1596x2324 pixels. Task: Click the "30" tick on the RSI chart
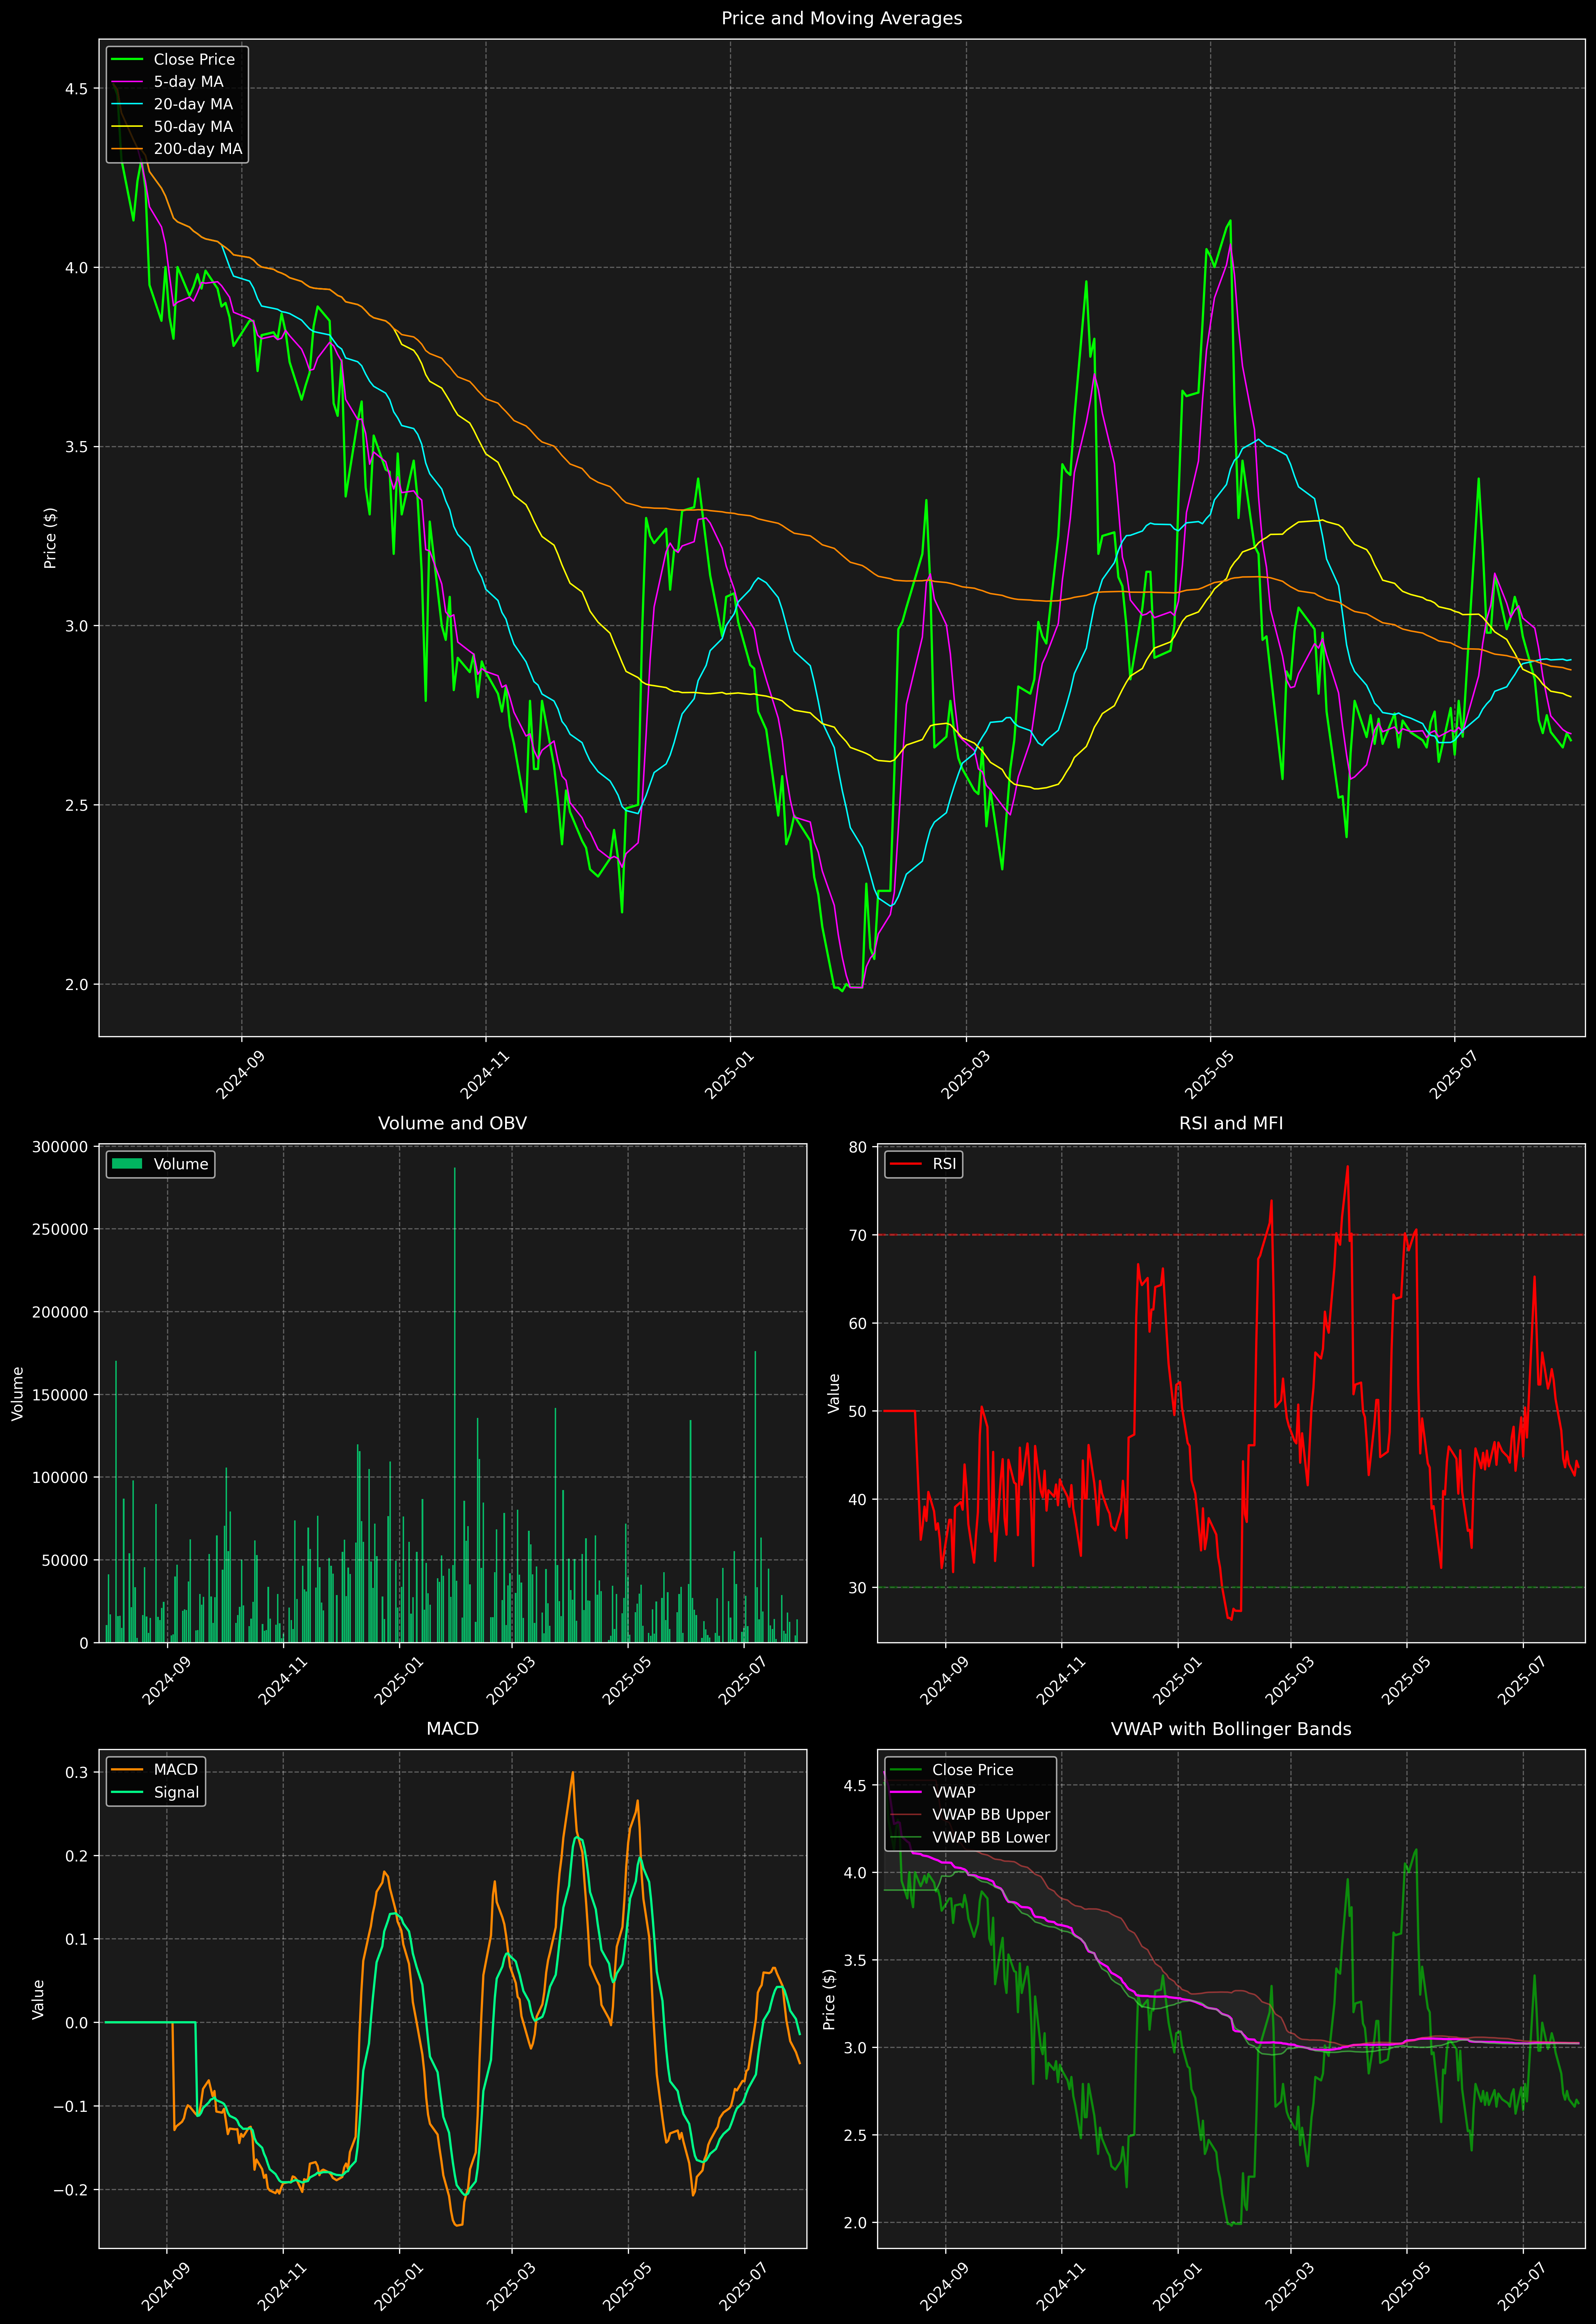(x=858, y=1588)
